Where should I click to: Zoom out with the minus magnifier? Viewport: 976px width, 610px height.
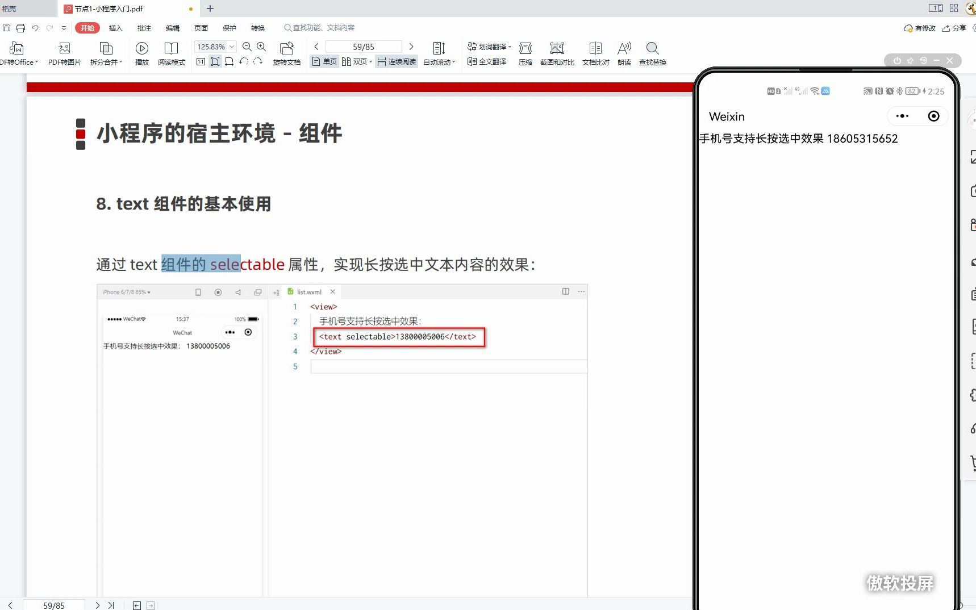[247, 47]
